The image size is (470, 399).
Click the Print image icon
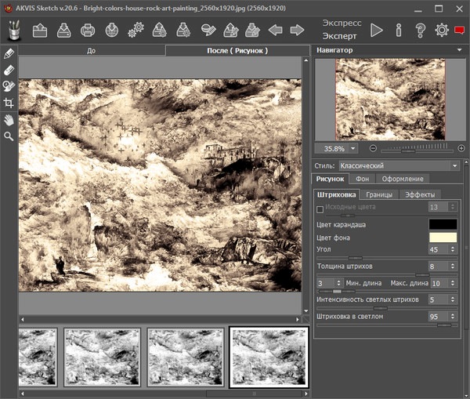[x=89, y=31]
